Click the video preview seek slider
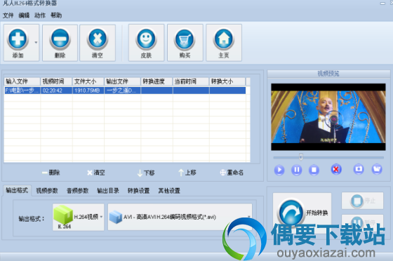Image resolution: width=393 pixels, height=261 pixels. coord(328,158)
